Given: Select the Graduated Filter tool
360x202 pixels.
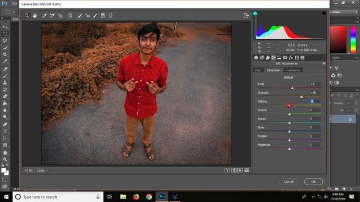Looking at the screenshot, I should (103, 16).
